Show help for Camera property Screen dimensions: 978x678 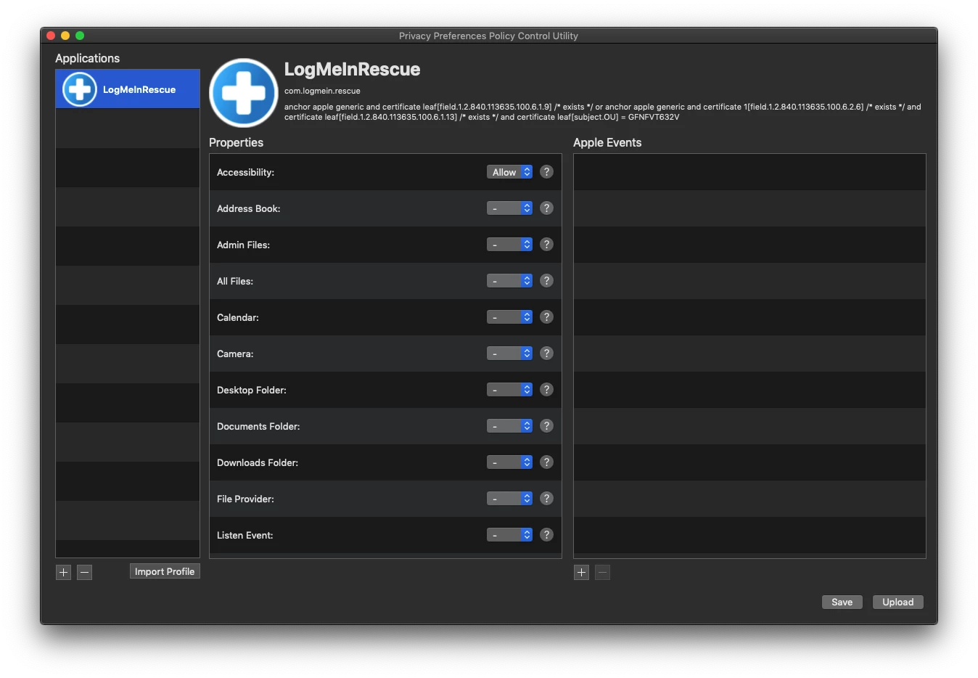point(547,354)
